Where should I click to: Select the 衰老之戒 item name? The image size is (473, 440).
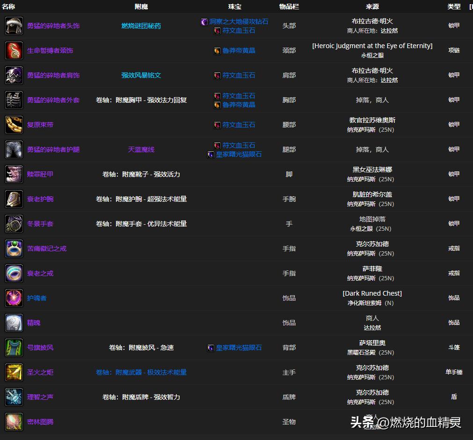40,273
